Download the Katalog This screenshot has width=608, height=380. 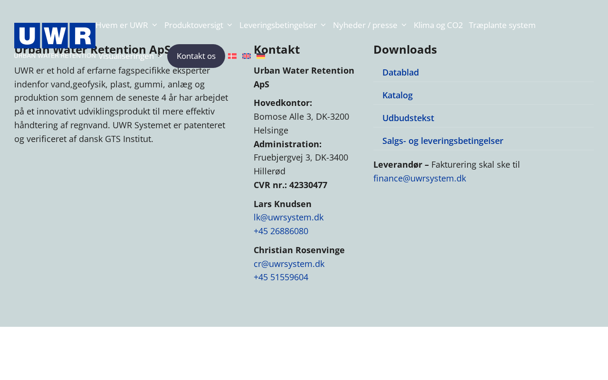398,95
